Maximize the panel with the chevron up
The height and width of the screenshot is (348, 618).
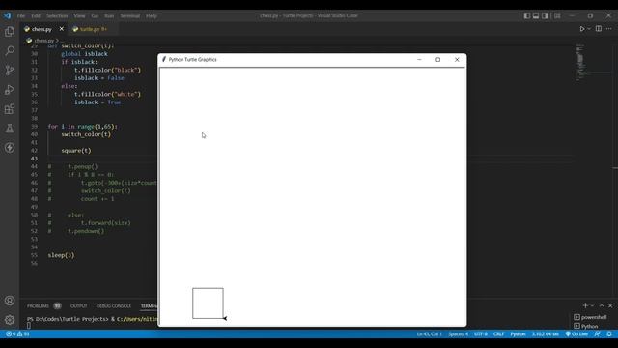[602, 305]
